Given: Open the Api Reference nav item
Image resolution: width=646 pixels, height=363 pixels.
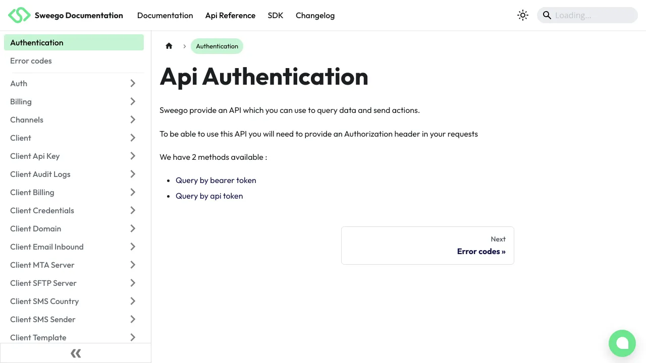Looking at the screenshot, I should click(230, 15).
